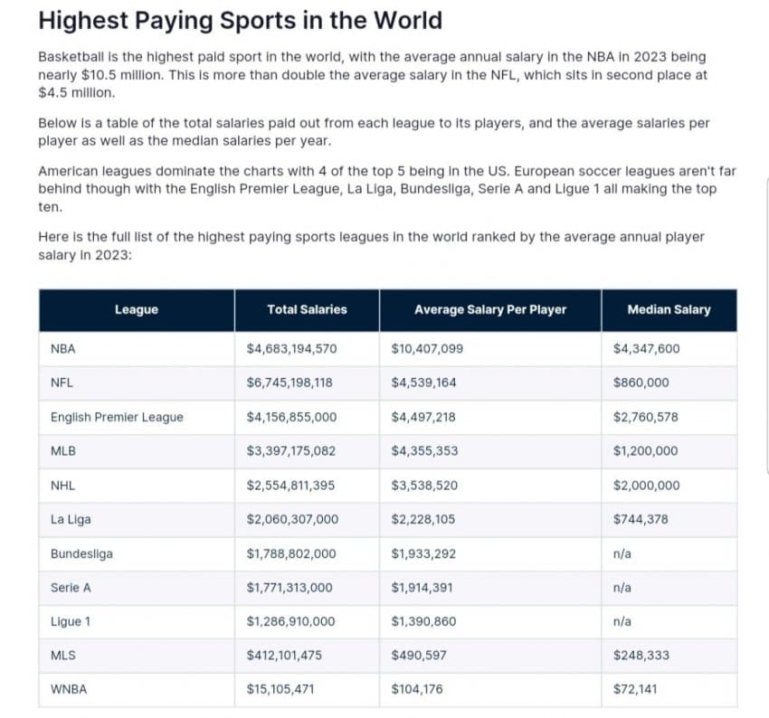Click Bundesliga median salary n/a cell
Viewport: 769px width, 718px height.
pyautogui.click(x=669, y=553)
